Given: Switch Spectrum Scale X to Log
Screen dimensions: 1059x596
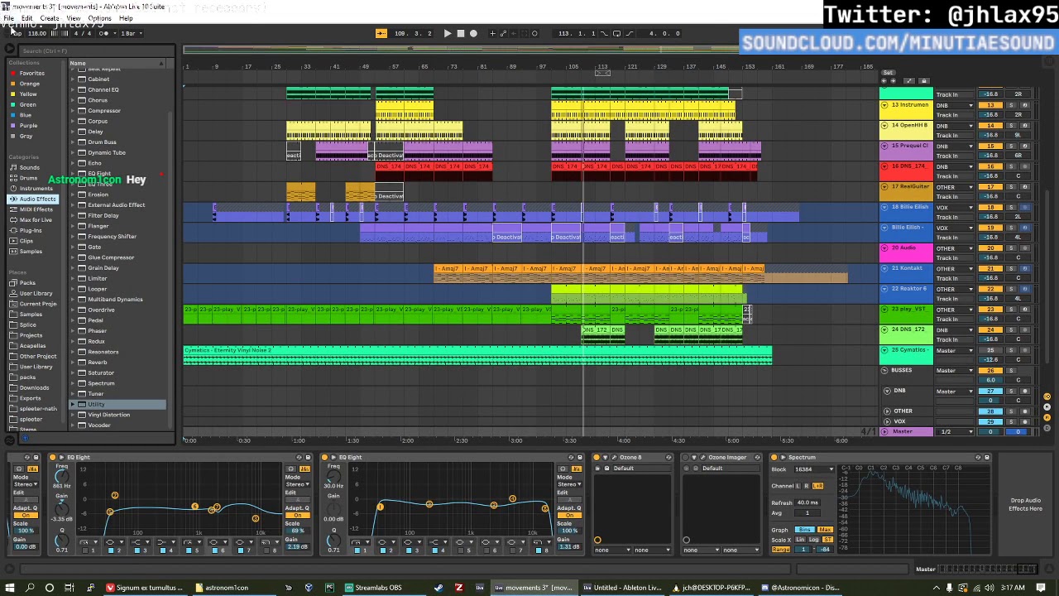Looking at the screenshot, I should tap(814, 540).
